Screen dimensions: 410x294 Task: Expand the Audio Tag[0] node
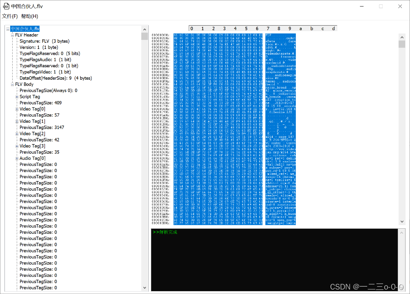click(17, 159)
